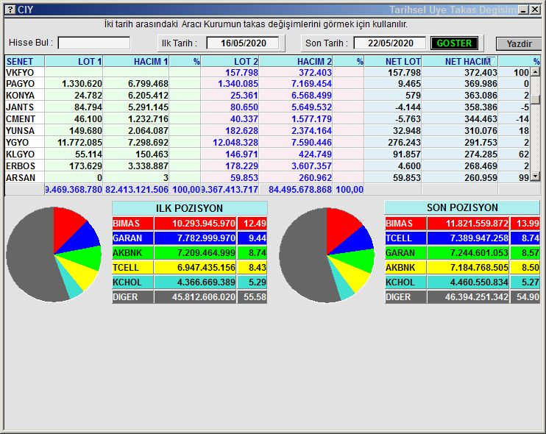546x434 pixels.
Task: Click the SON POZISYON pie chart
Action: tap(327, 255)
